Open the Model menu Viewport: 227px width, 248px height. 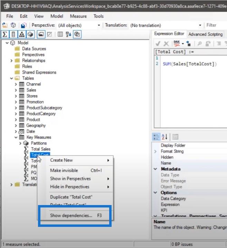point(57,16)
